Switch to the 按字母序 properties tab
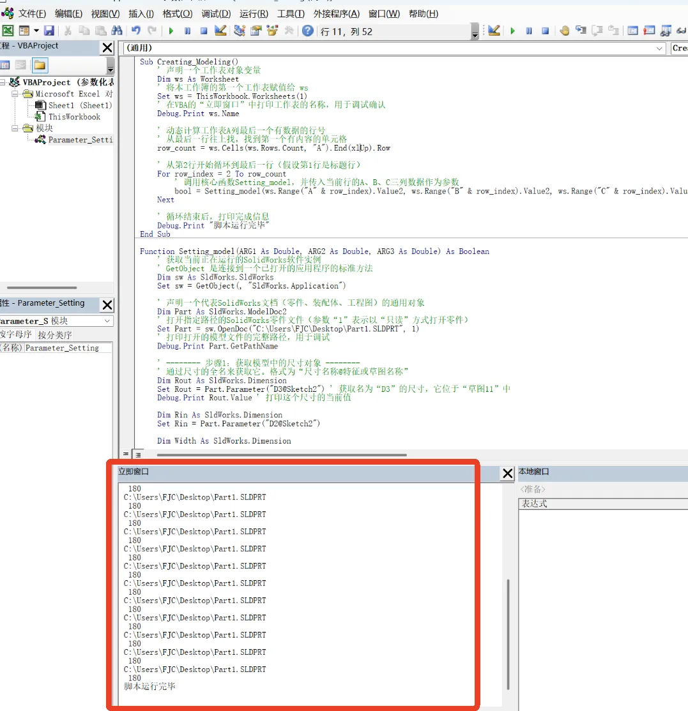 point(16,334)
